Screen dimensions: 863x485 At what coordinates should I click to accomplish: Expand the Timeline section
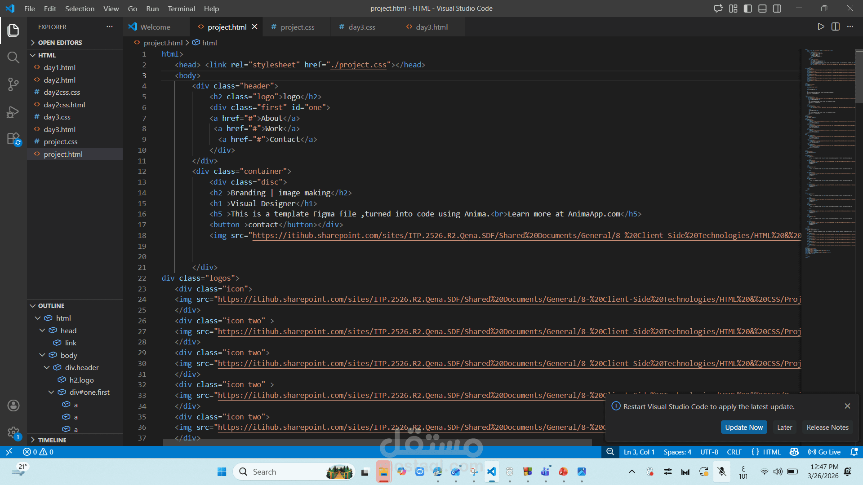pos(52,440)
